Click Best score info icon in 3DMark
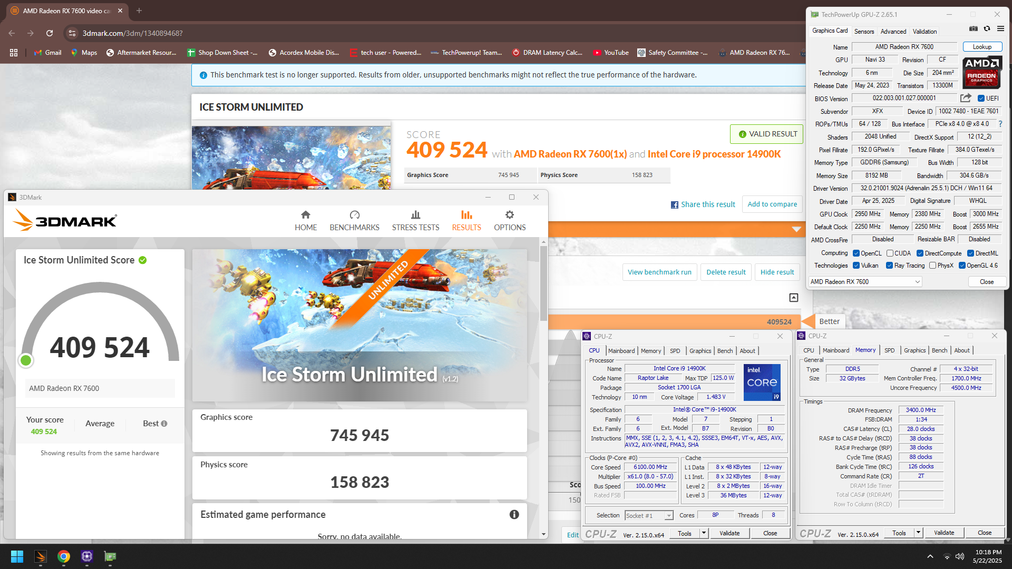 pyautogui.click(x=164, y=424)
